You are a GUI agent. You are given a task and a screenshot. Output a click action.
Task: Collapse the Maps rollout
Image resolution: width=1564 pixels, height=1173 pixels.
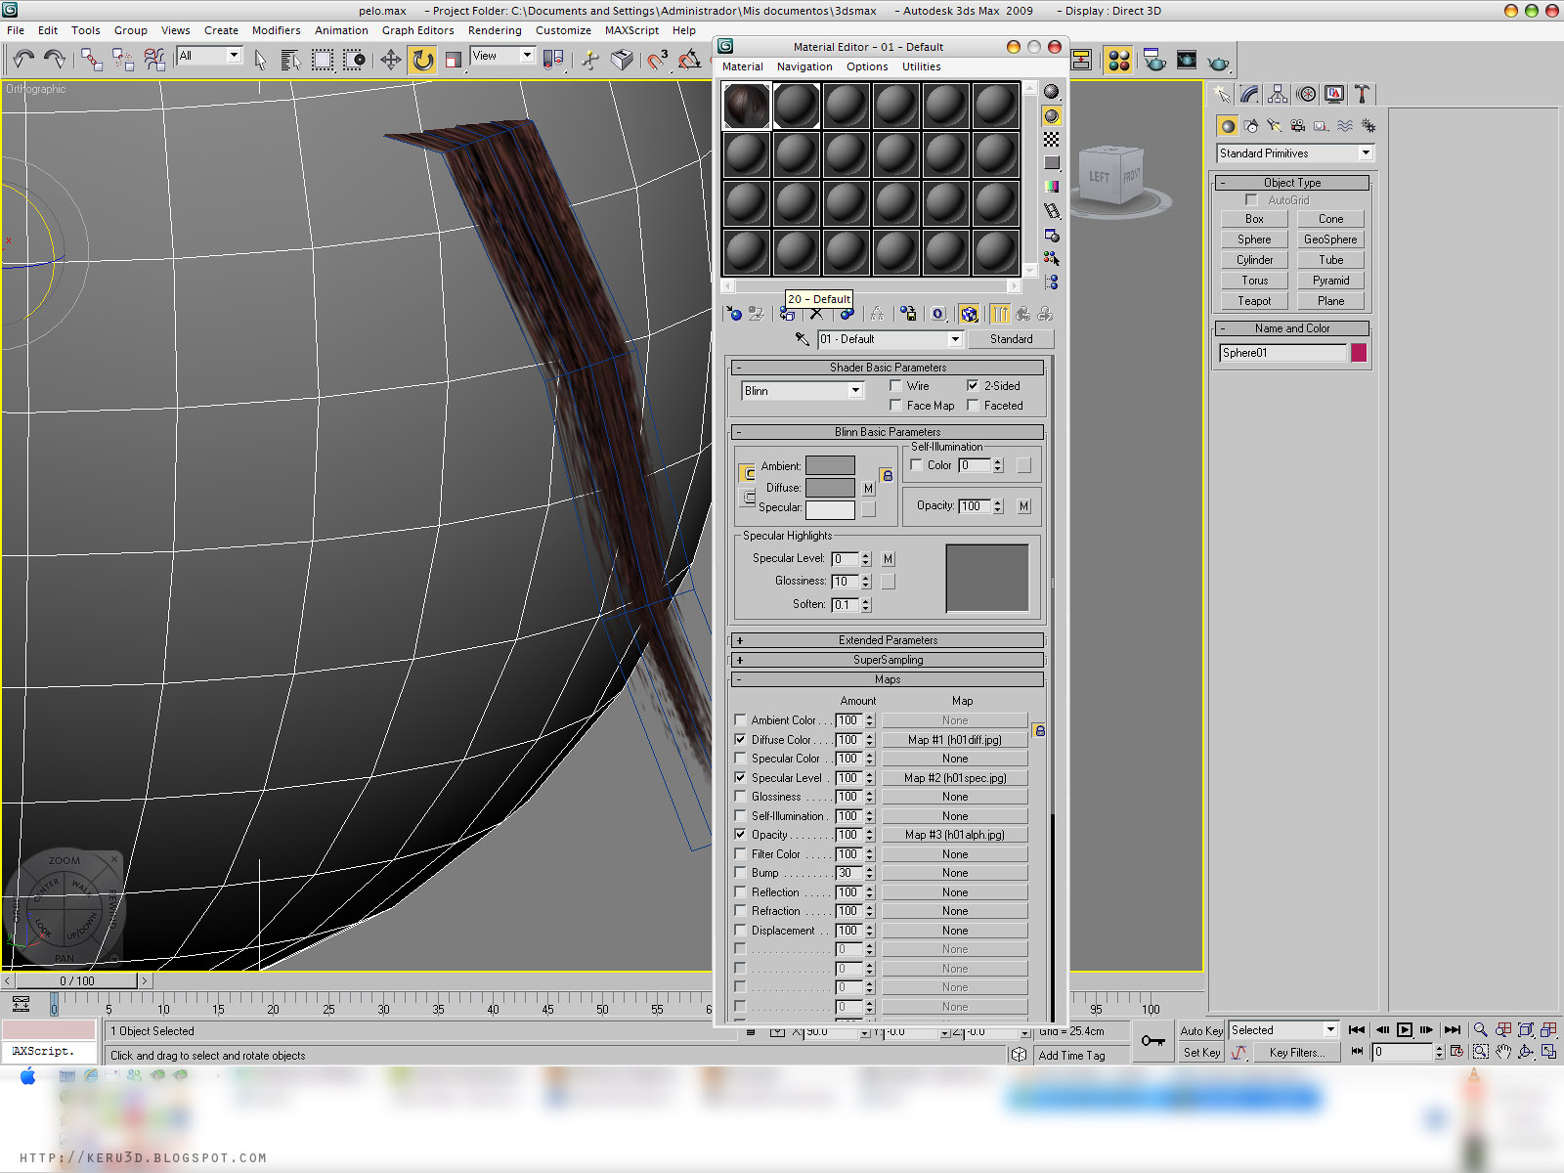888,679
